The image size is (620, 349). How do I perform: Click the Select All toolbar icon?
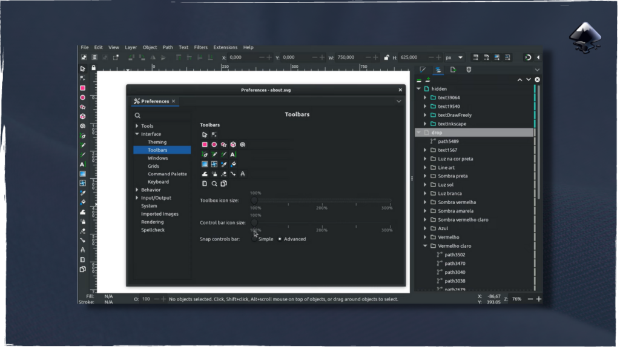point(84,58)
